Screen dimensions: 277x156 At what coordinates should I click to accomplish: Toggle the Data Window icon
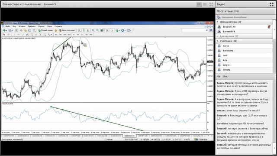pos(21,30)
